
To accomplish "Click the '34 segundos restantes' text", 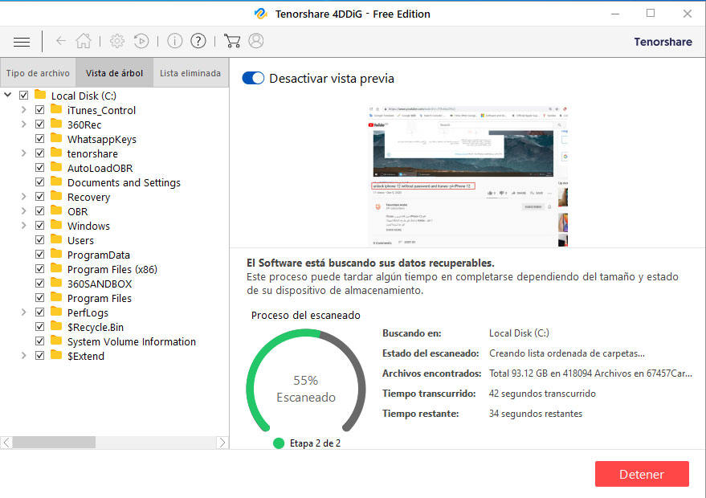I will [536, 414].
